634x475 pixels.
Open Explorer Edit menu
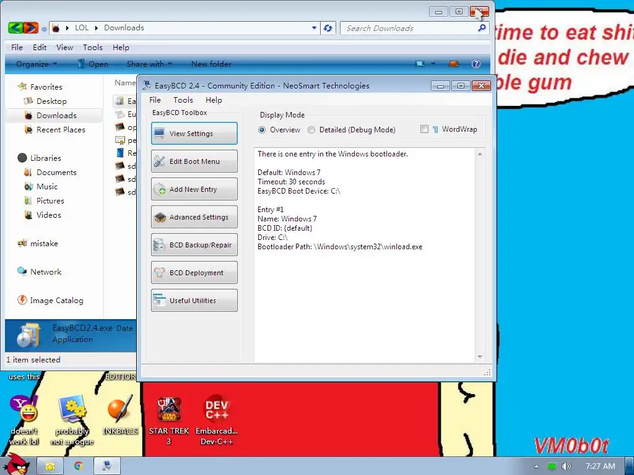tap(40, 47)
